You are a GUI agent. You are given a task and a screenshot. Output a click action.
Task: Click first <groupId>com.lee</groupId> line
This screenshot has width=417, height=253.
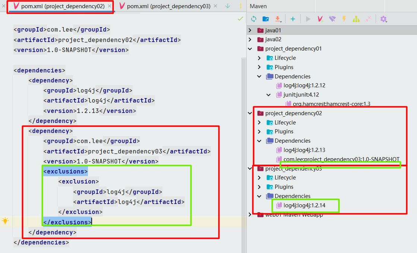pos(62,30)
